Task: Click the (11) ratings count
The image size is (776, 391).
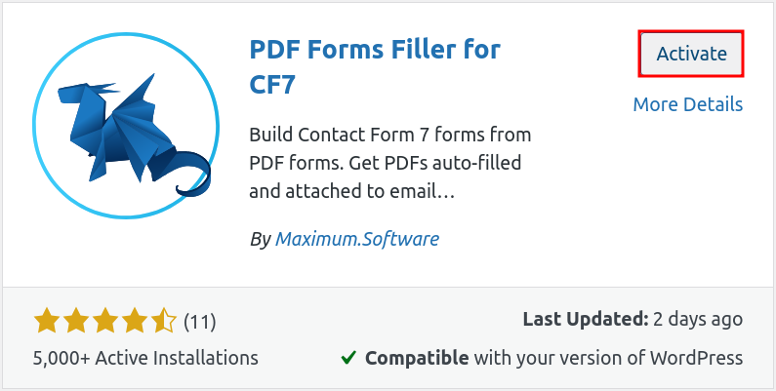Action: click(200, 320)
